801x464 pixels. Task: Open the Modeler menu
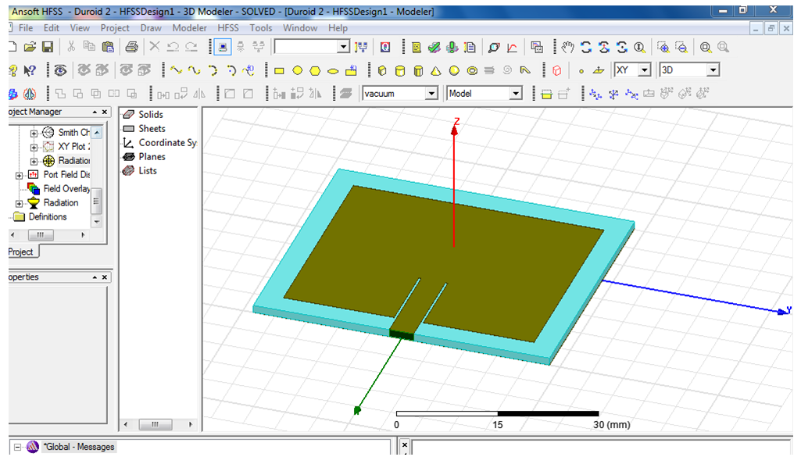tap(190, 28)
